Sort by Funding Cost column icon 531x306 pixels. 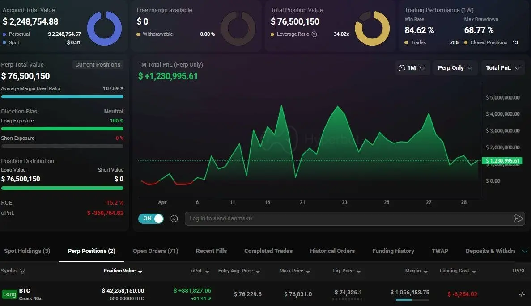coord(474,271)
